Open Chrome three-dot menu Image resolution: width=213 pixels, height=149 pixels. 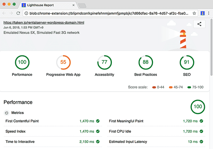point(209,13)
